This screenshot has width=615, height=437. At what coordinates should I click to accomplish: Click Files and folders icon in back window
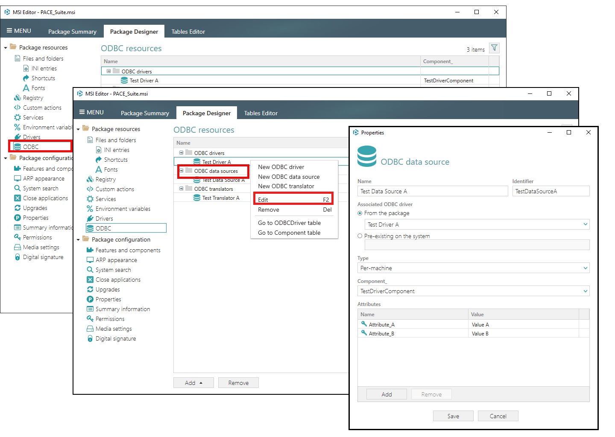(18, 58)
